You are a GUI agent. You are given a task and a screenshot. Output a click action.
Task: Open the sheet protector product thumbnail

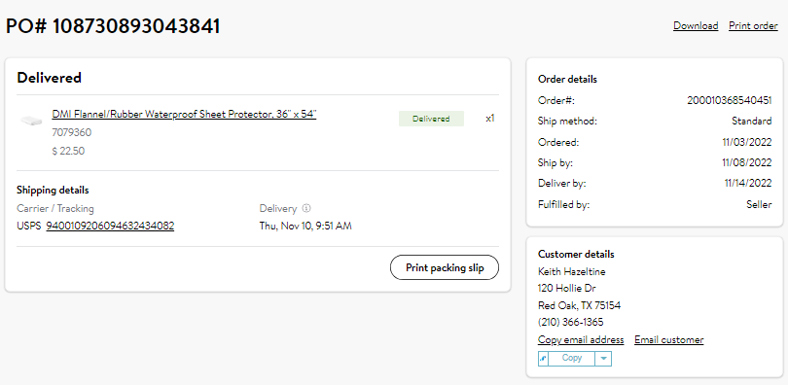(x=31, y=121)
